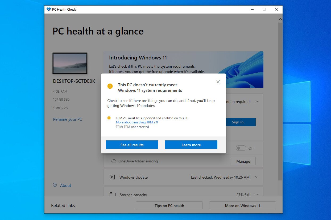Click See all results button

point(132,145)
